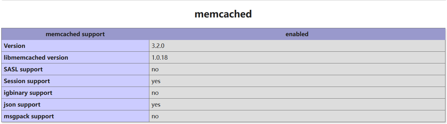Viewport: 447px width, 124px height.
Task: Click the SASL support no value
Action: (155, 69)
